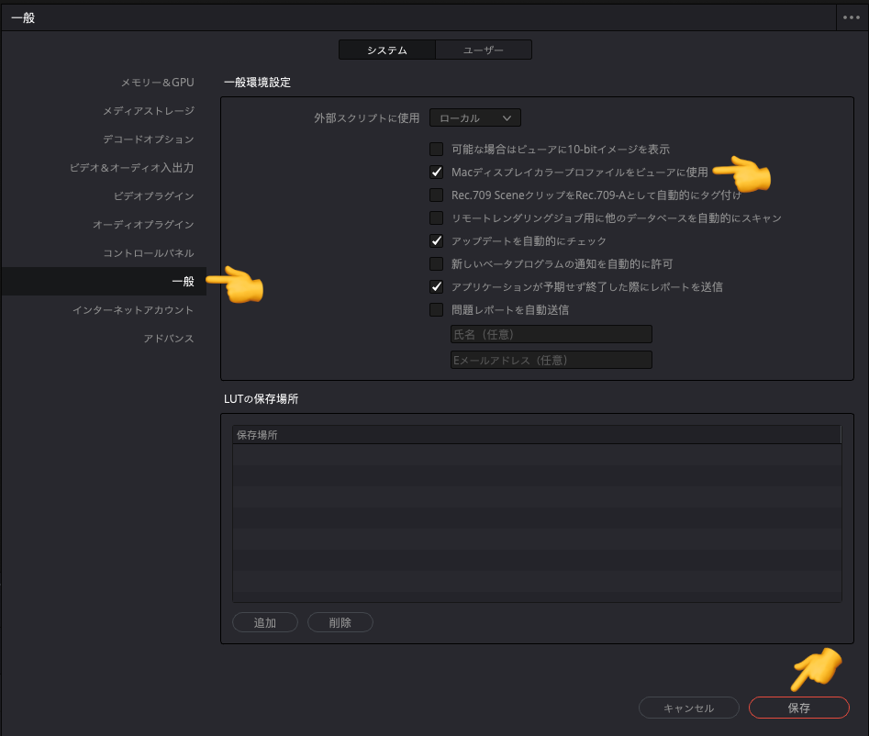Open アドバンス settings page
The width and height of the screenshot is (869, 736).
(x=169, y=338)
